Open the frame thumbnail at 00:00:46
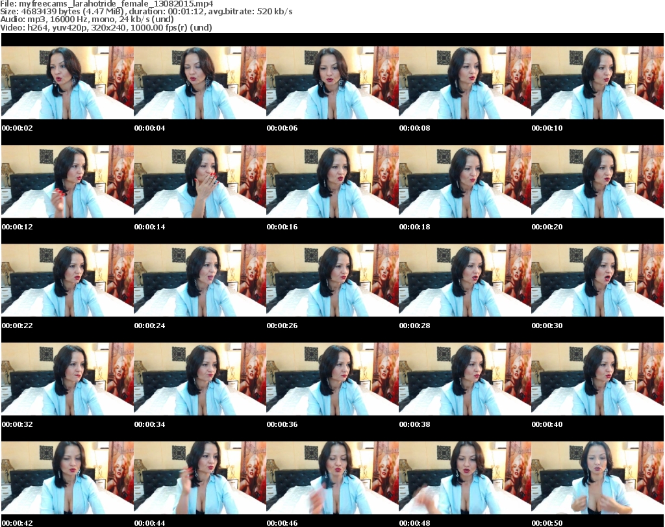Viewport: 665px width, 527px height. [332, 478]
